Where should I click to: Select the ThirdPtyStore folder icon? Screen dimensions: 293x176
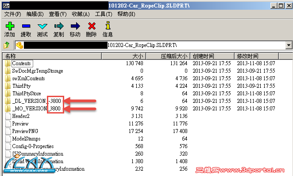click(x=8, y=94)
